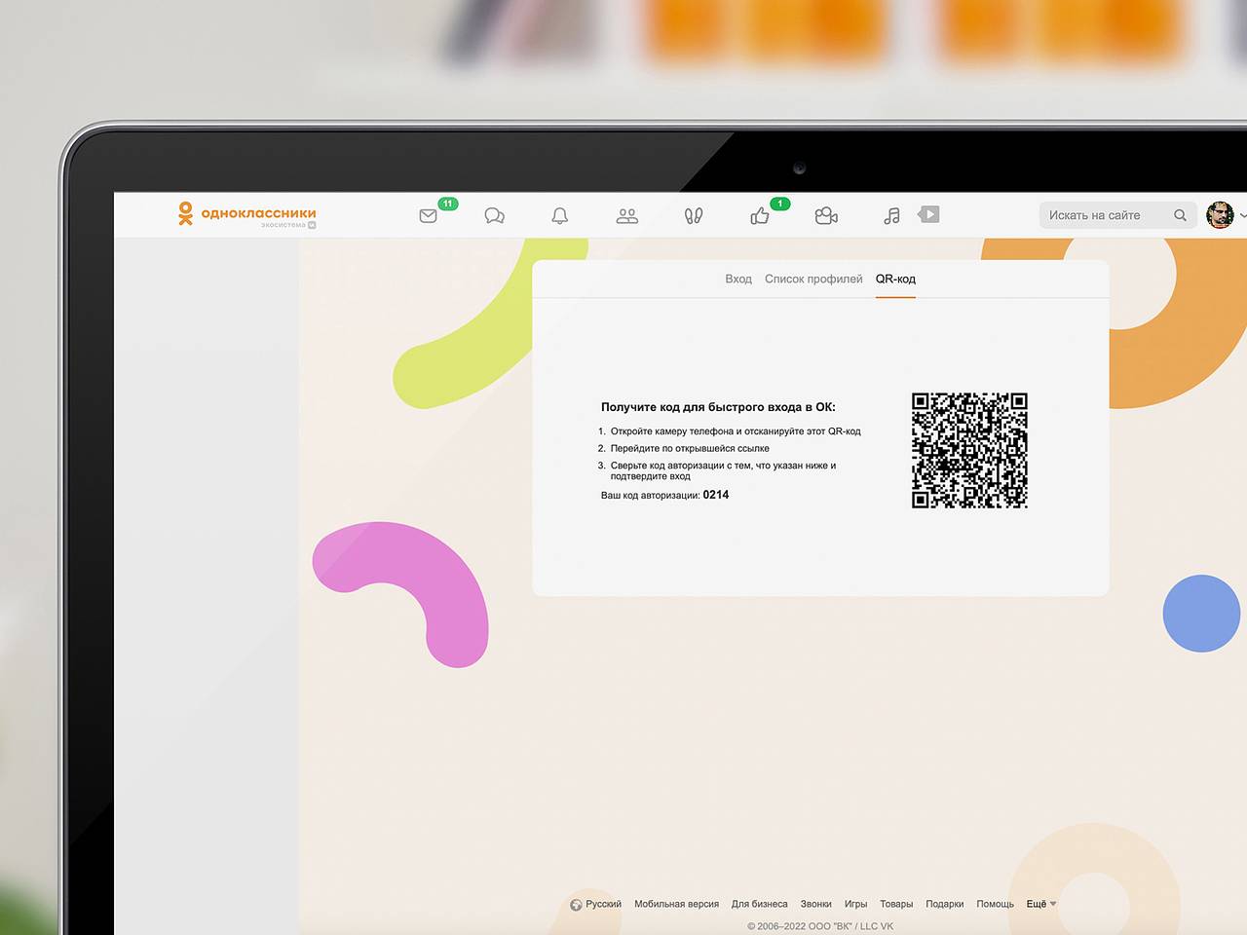Image resolution: width=1247 pixels, height=935 pixels.
Task: Switch to the Вход tab
Action: coord(738,279)
